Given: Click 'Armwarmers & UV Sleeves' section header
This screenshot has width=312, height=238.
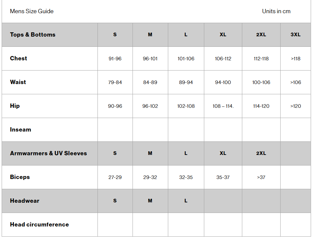Looking at the screenshot, I should click(x=48, y=153).
